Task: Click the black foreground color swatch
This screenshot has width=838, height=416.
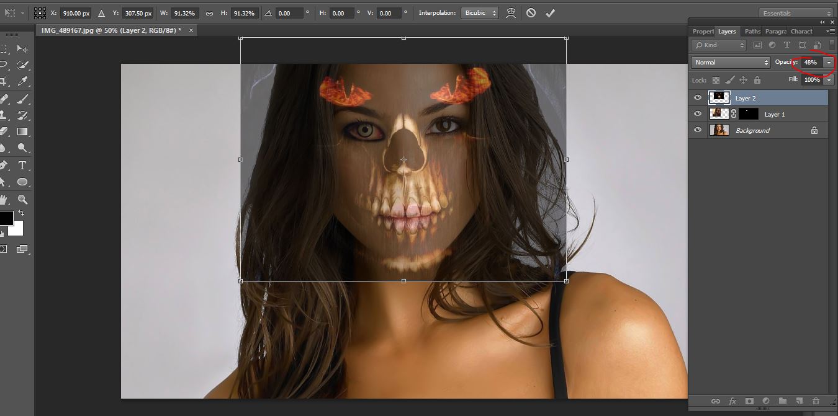Action: click(6, 218)
